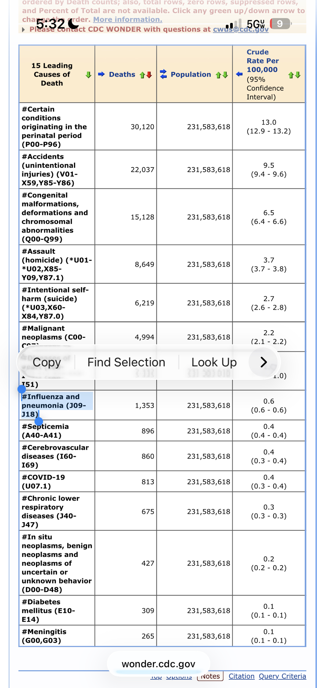Sort Deaths ascending with green up arrow
This screenshot has width=317, height=688.
[142, 75]
